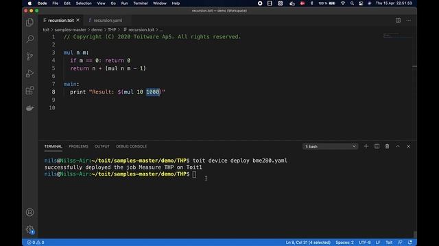This screenshot has height=246, width=439.
Task: Change end of line via LF
Action: click(x=378, y=243)
